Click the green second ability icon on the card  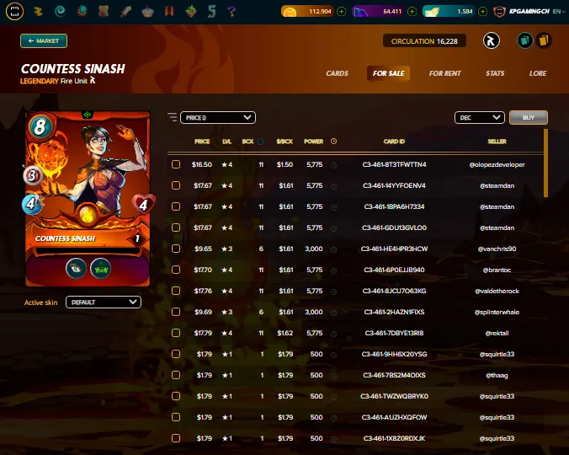[100, 268]
